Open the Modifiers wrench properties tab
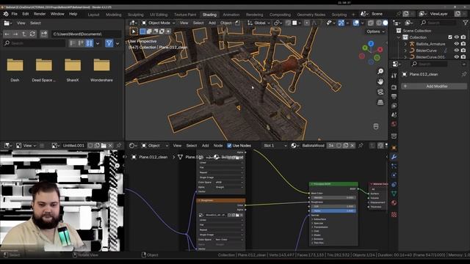Image resolution: width=470 pixels, height=264 pixels. [x=394, y=157]
